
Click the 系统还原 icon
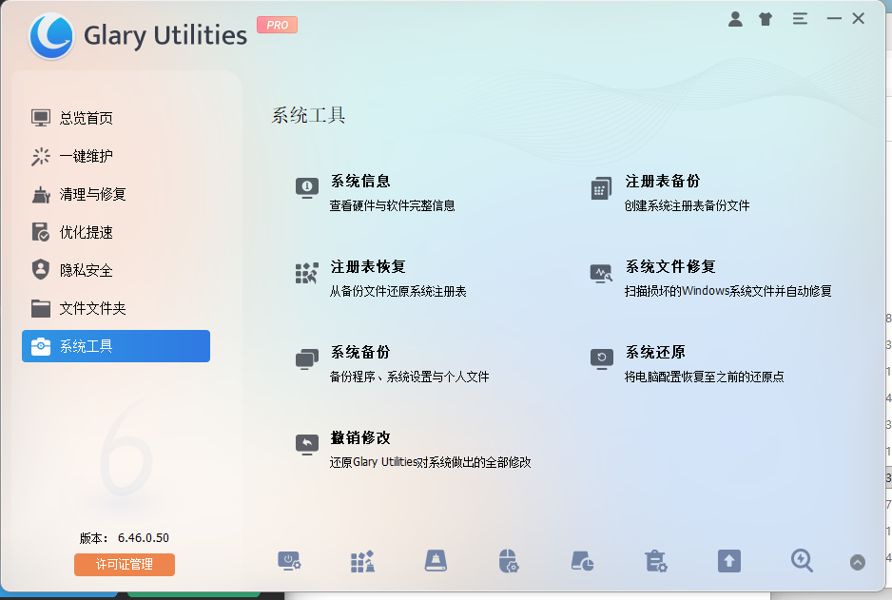click(x=601, y=358)
